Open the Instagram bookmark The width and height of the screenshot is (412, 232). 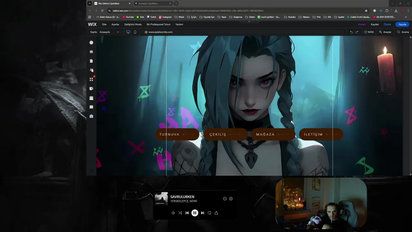click(165, 17)
